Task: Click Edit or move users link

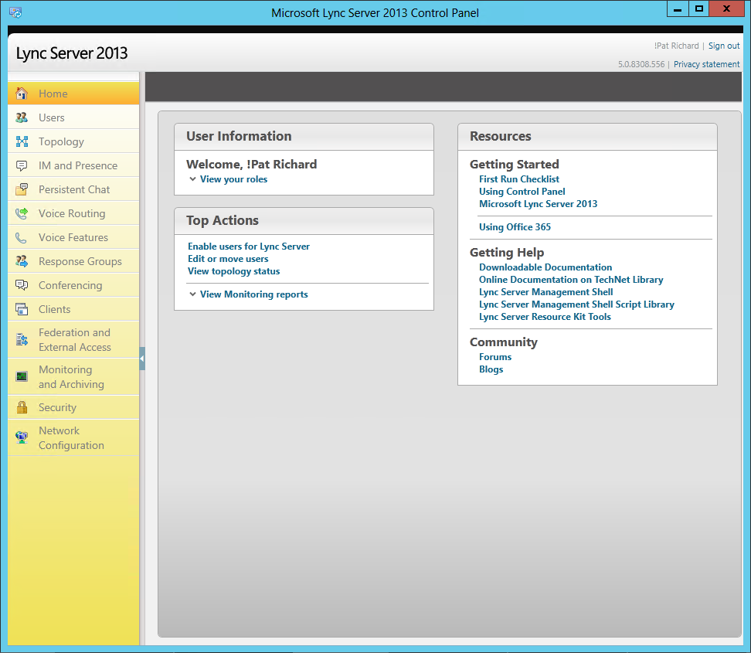Action: 228,259
